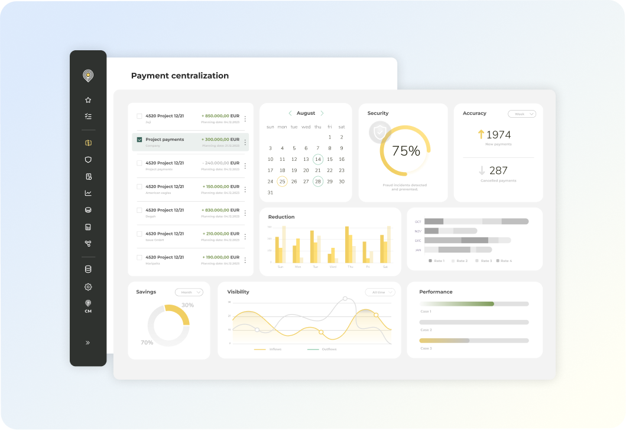Screen dimensions: 626x430
Task: Click the database icon near sidebar bottom
Action: 87,269
